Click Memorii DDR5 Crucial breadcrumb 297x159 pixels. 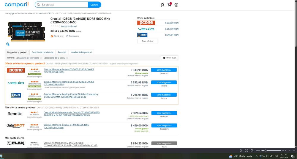[x=48, y=13]
